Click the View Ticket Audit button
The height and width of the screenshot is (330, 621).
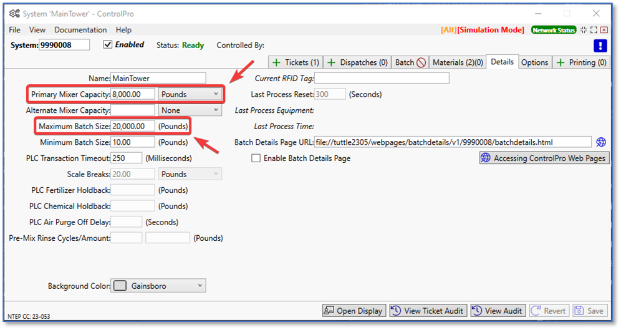[x=427, y=311]
